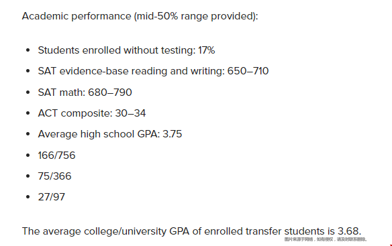Viewport: 392px width, 246px height.
Task: Click the bullet before 166/756
Action: click(28, 156)
